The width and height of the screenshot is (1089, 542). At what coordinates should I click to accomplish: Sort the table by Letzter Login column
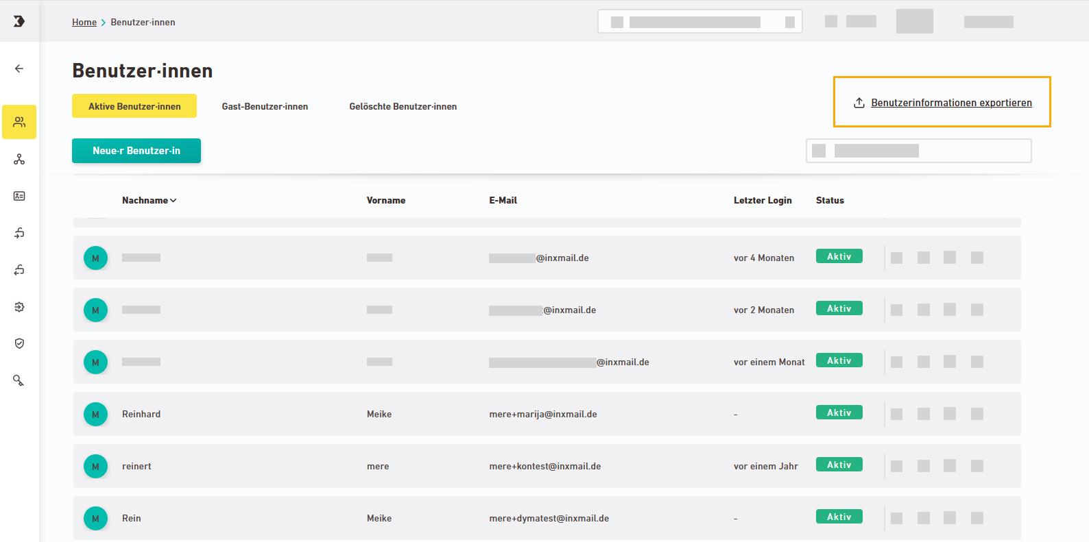coord(762,201)
